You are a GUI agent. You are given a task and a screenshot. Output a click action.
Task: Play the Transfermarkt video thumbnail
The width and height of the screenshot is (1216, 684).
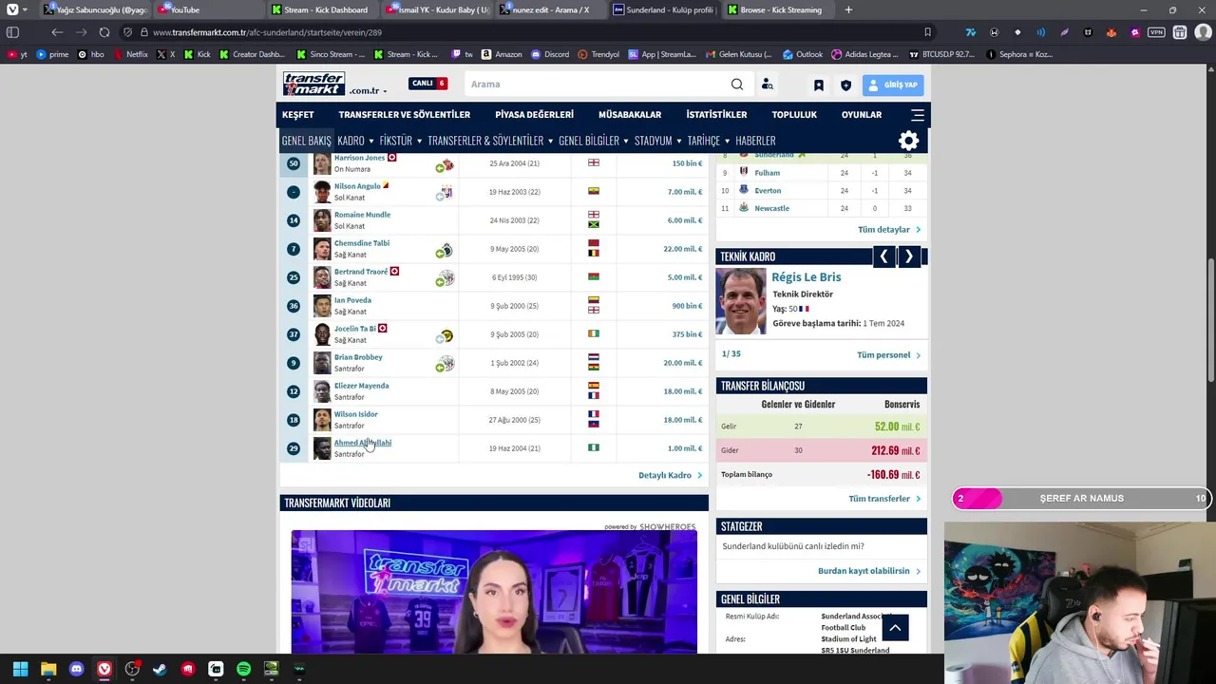point(494,592)
